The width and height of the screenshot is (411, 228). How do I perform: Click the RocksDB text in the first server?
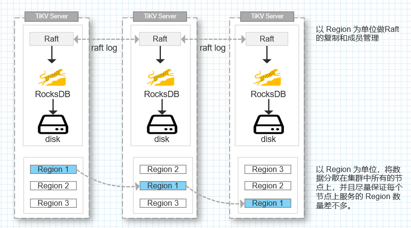pos(53,94)
